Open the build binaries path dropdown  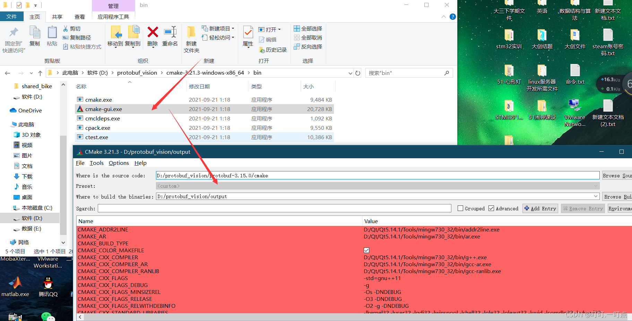coord(596,196)
